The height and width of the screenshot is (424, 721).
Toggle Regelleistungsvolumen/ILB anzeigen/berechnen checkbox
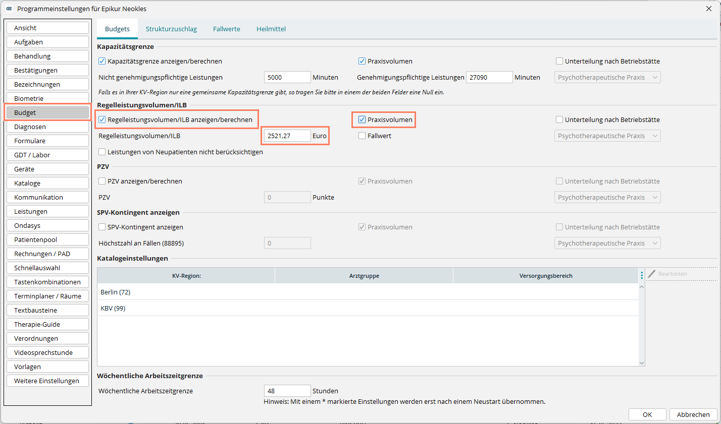tap(102, 119)
